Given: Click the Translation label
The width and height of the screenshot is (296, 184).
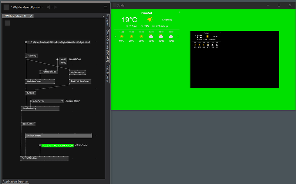Looking at the screenshot, I should (x=75, y=59).
